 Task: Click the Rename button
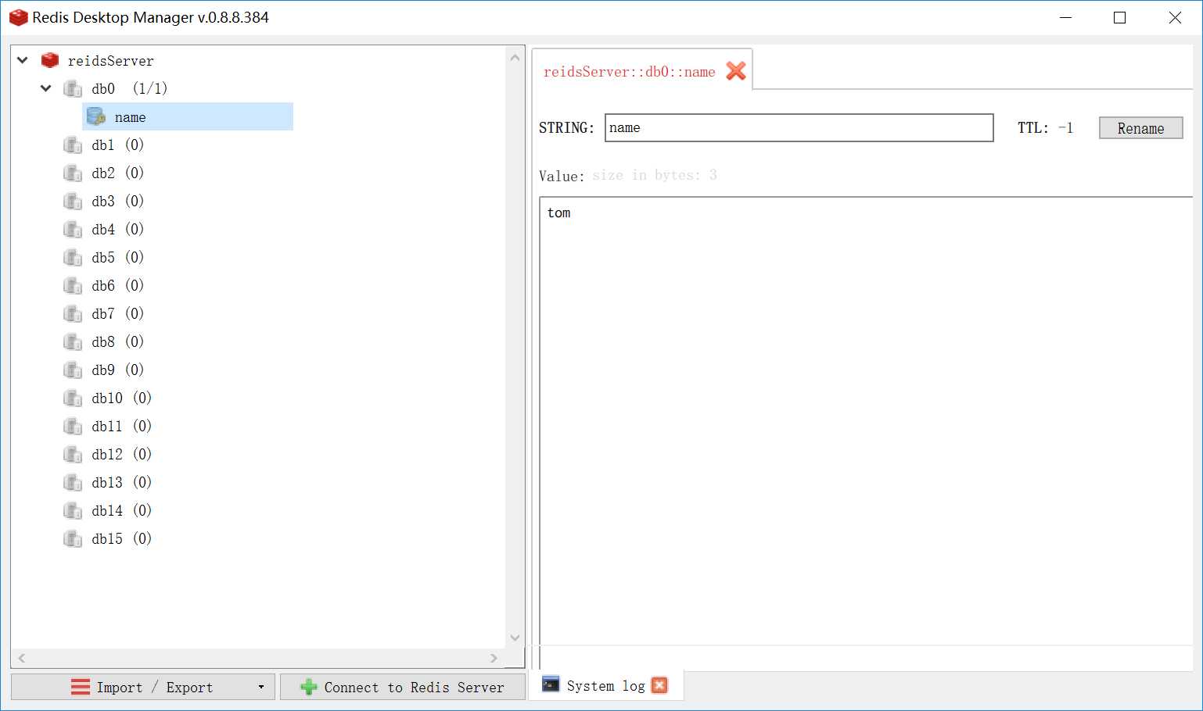coord(1140,128)
